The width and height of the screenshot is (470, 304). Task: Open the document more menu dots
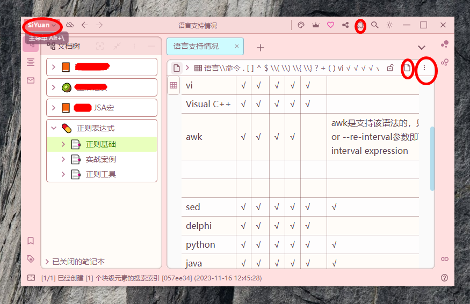[424, 68]
